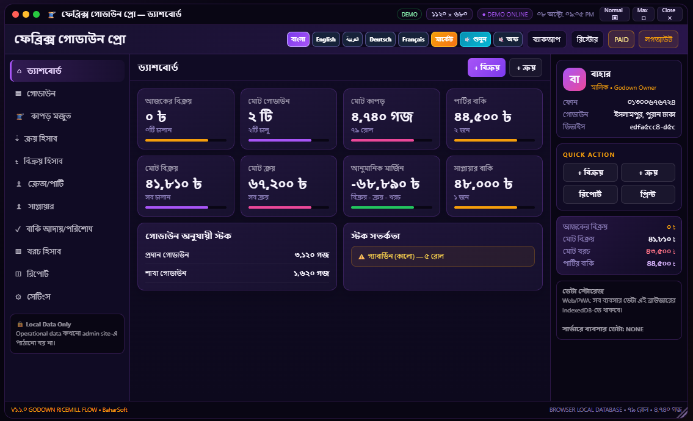This screenshot has height=421, width=693.
Task: Switch language to العربية
Action: pyautogui.click(x=352, y=39)
